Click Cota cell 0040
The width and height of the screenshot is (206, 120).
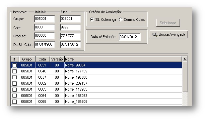tap(42, 71)
